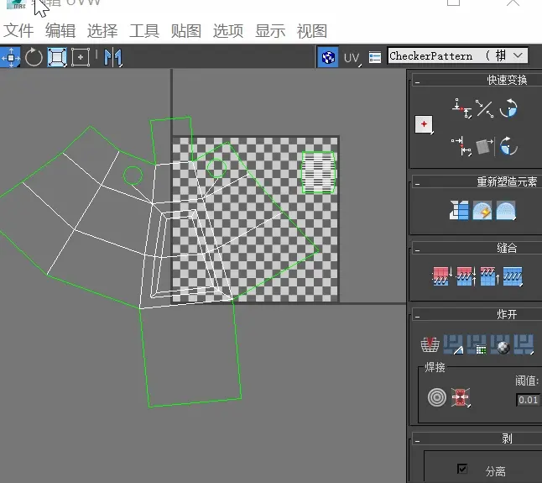This screenshot has height=483, width=542.
Task: Click the Target Weld concentric circles icon
Action: (x=436, y=397)
